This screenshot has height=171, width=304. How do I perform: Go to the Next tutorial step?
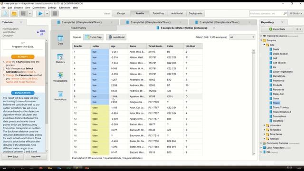36,157
